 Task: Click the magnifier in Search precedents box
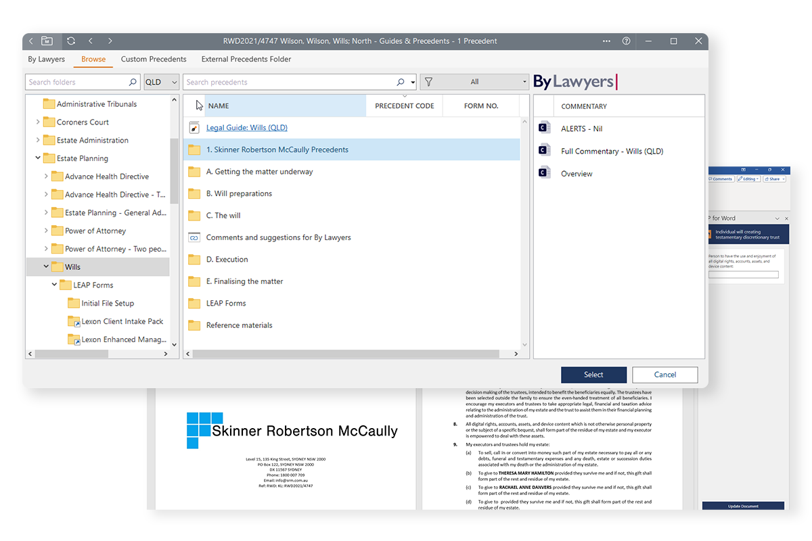pos(401,82)
